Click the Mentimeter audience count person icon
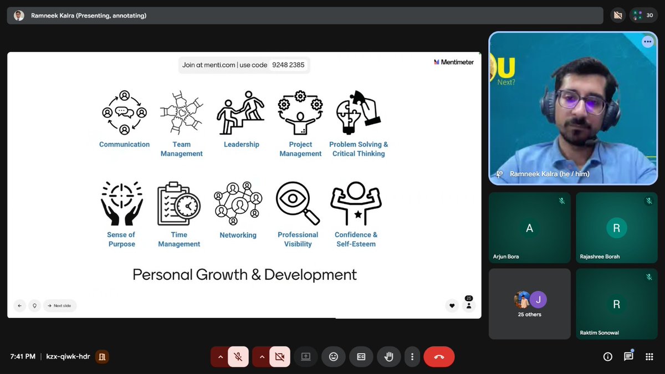Image resolution: width=665 pixels, height=374 pixels. tap(469, 305)
